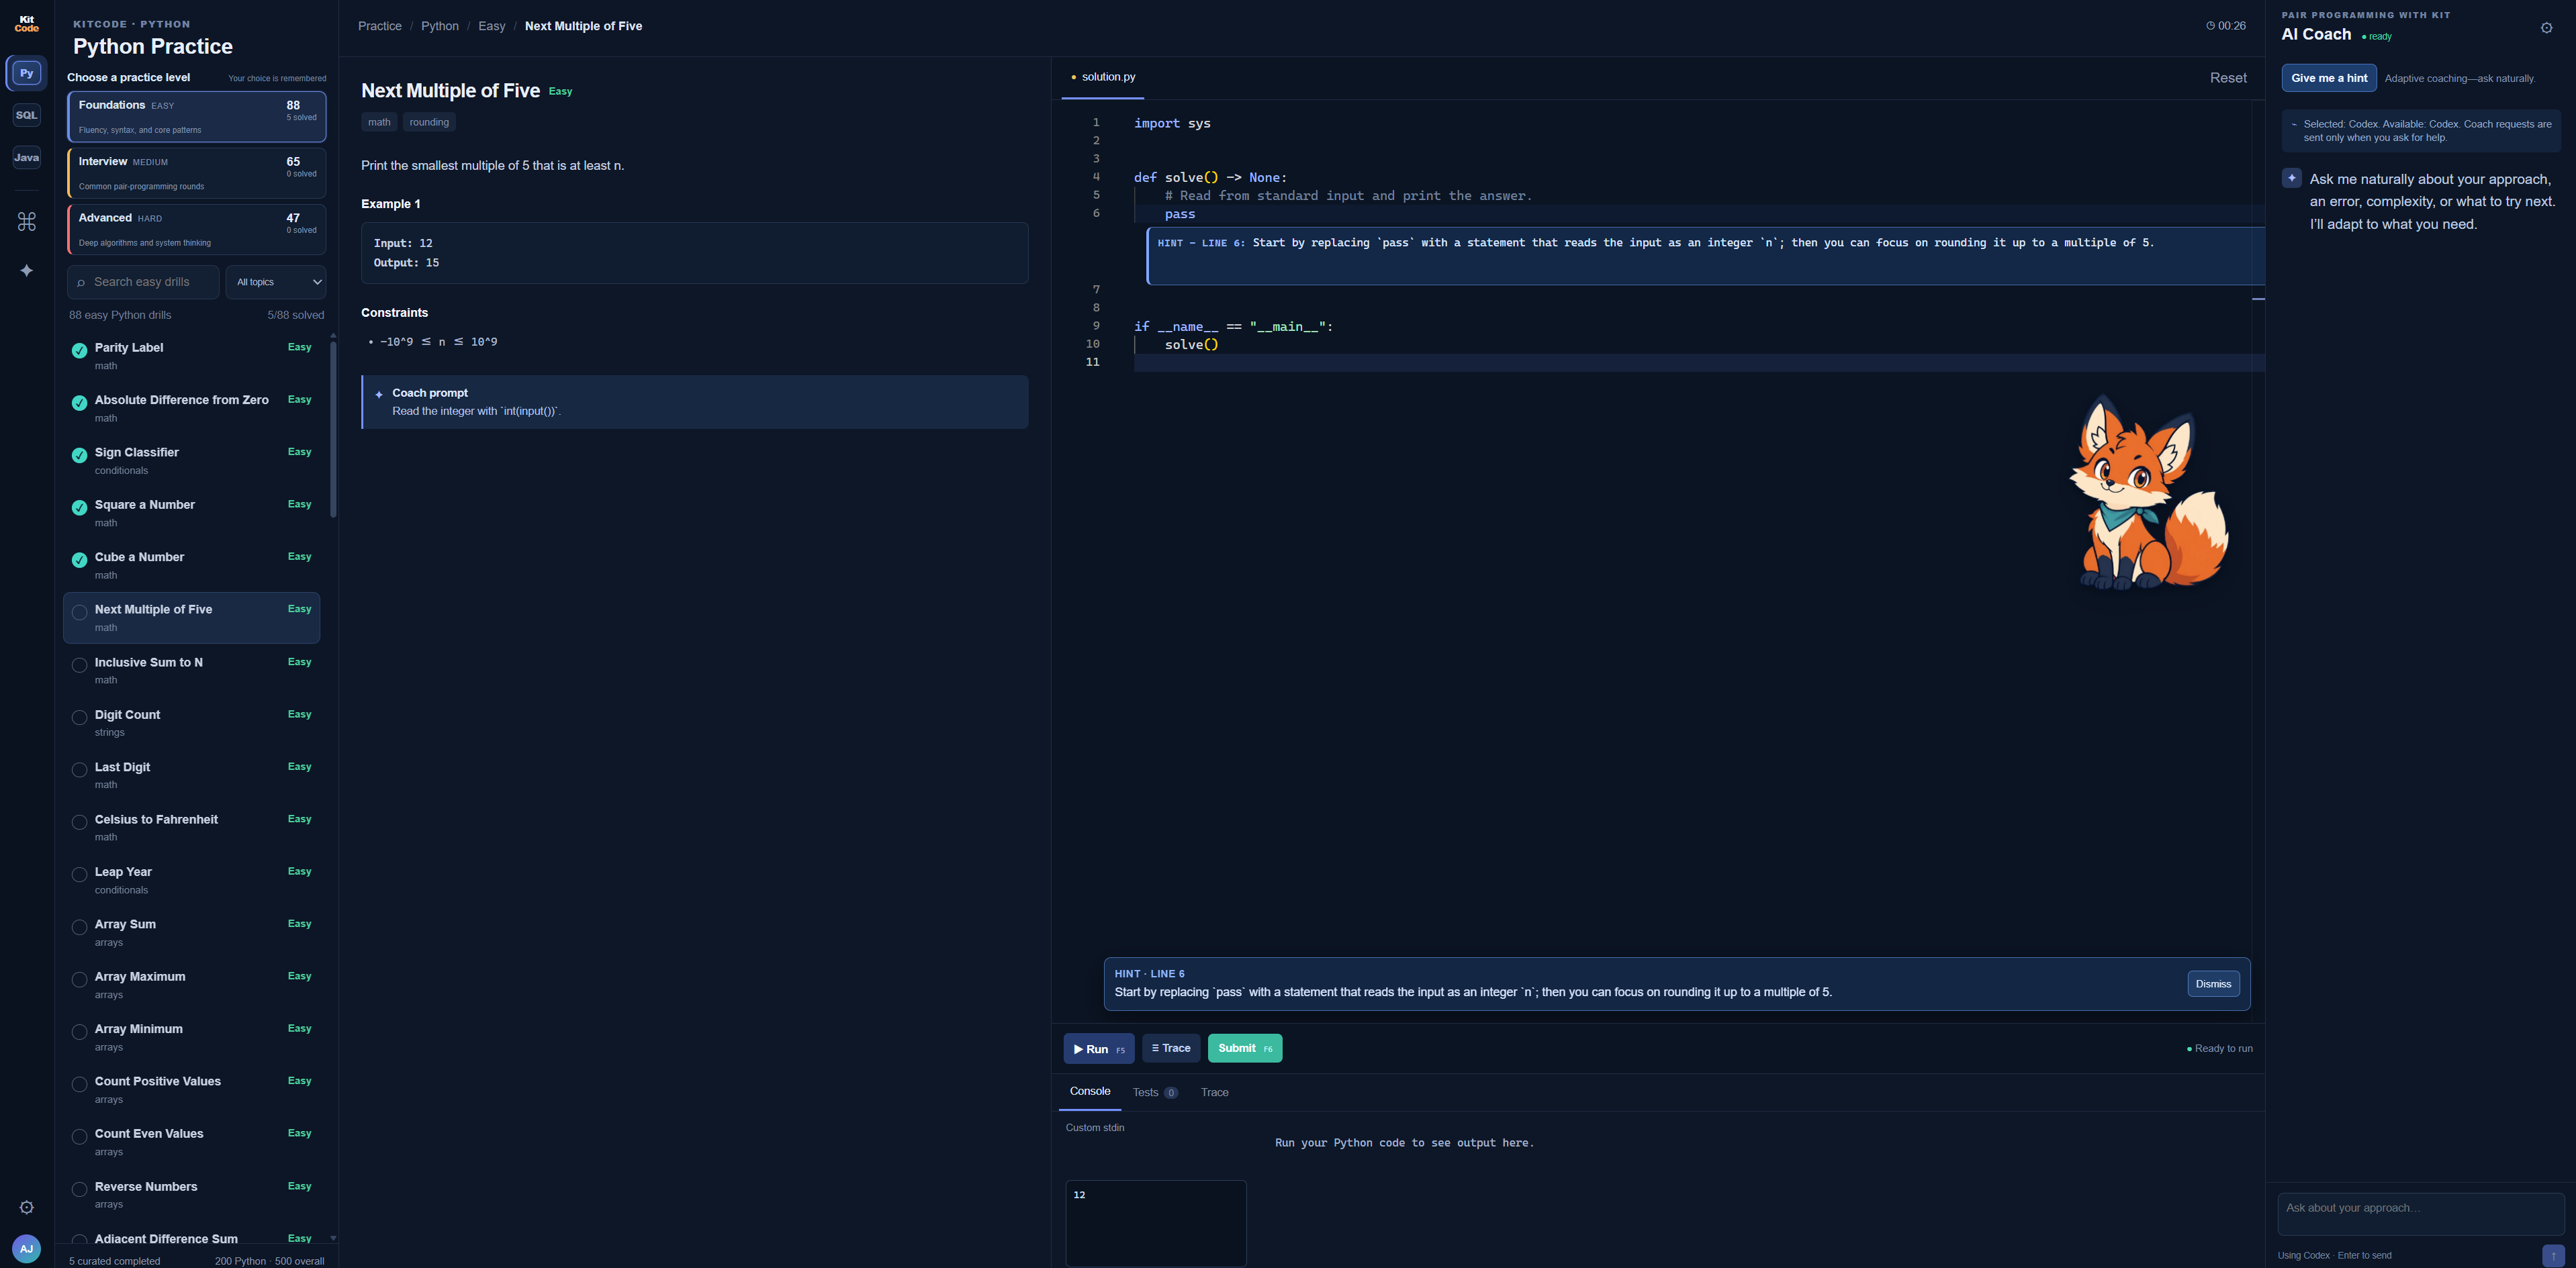Toggle Absolute Difference from Zero checkmark
This screenshot has height=1268, width=2576.
click(79, 403)
